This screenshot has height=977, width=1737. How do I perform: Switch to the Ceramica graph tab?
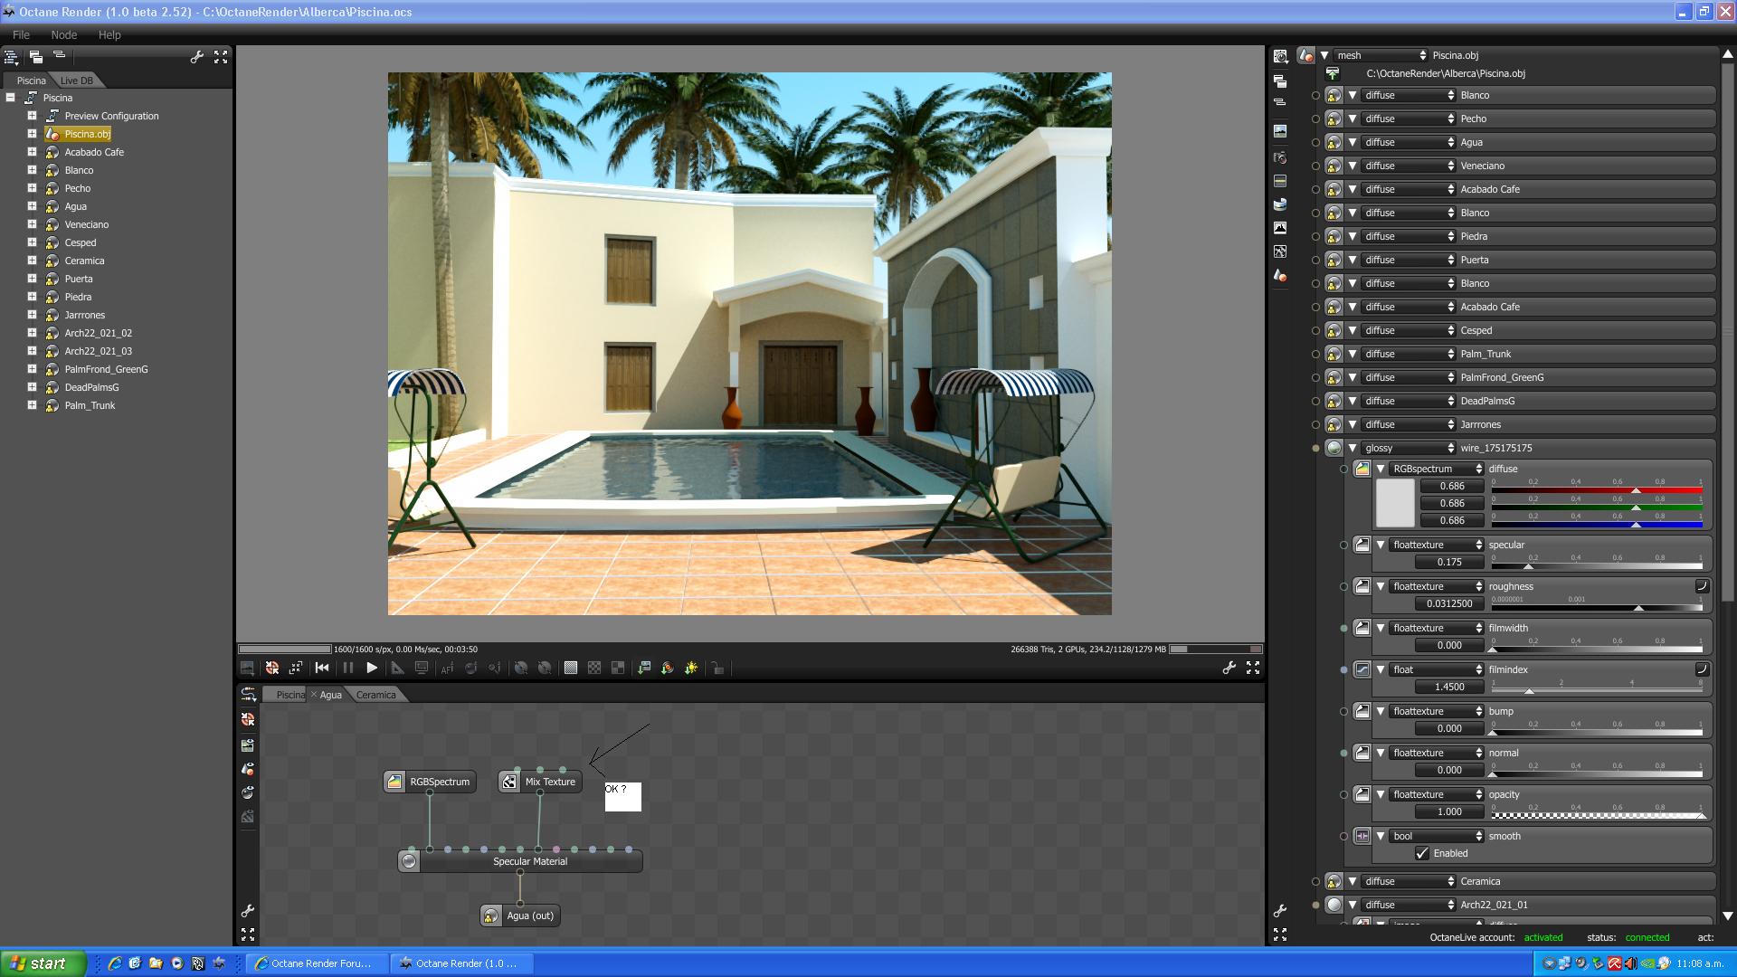(x=375, y=695)
